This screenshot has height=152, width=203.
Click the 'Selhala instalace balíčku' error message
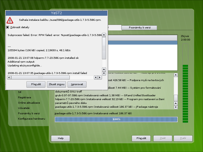pos(60,20)
